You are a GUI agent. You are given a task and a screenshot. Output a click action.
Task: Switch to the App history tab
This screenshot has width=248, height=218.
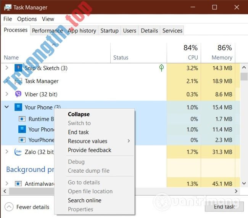pyautogui.click(x=82, y=30)
